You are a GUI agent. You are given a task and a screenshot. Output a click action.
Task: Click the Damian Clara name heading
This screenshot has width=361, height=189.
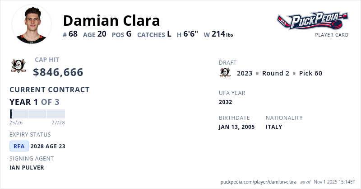click(x=111, y=21)
